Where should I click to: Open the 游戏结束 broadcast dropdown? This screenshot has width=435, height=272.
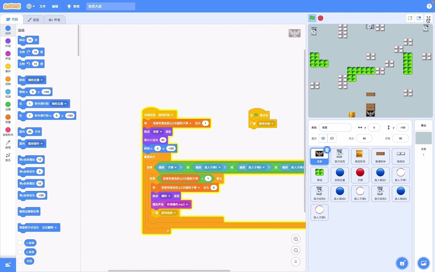pyautogui.click(x=168, y=213)
